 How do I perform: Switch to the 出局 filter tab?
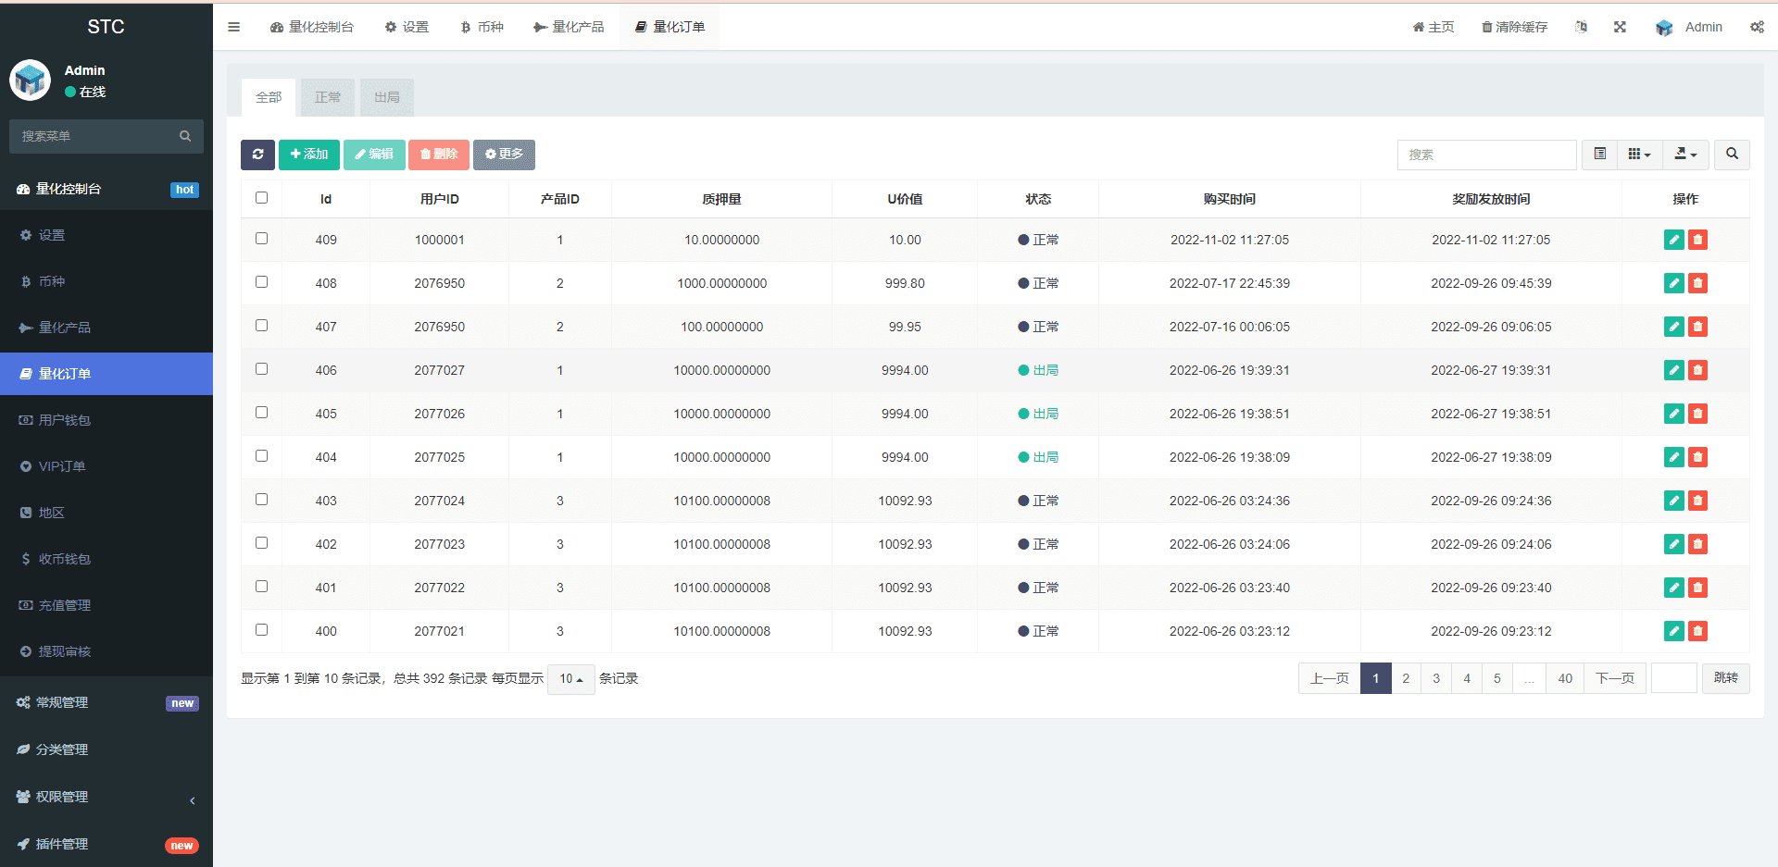click(387, 97)
